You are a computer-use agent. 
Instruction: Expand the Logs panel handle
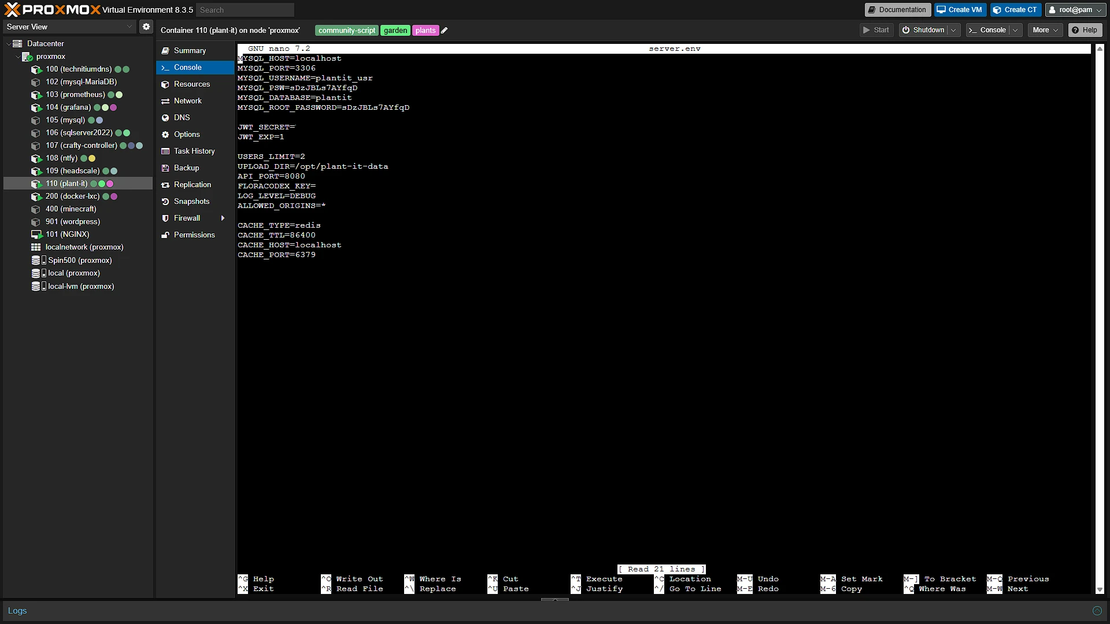point(555,600)
